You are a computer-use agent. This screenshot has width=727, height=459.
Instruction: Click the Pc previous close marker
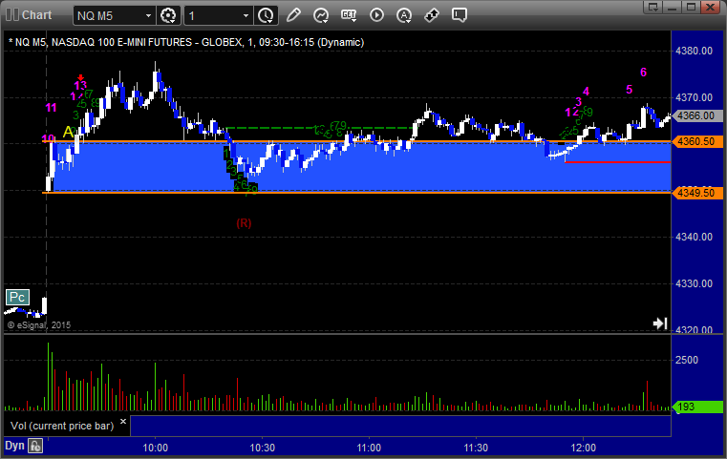pyautogui.click(x=17, y=297)
